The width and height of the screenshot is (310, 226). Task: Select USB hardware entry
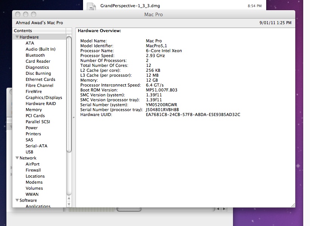click(29, 152)
